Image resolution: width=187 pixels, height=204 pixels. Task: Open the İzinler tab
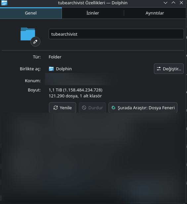93,13
